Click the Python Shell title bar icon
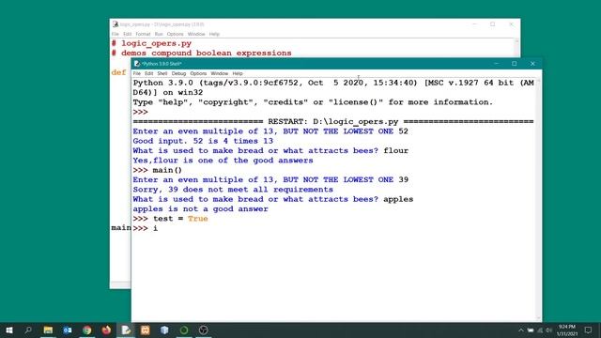Screen dimensions: 601x338 [137, 64]
